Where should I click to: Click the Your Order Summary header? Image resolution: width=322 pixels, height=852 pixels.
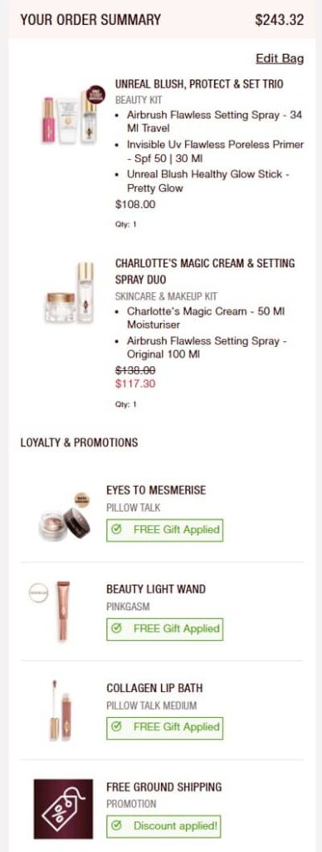(x=90, y=20)
